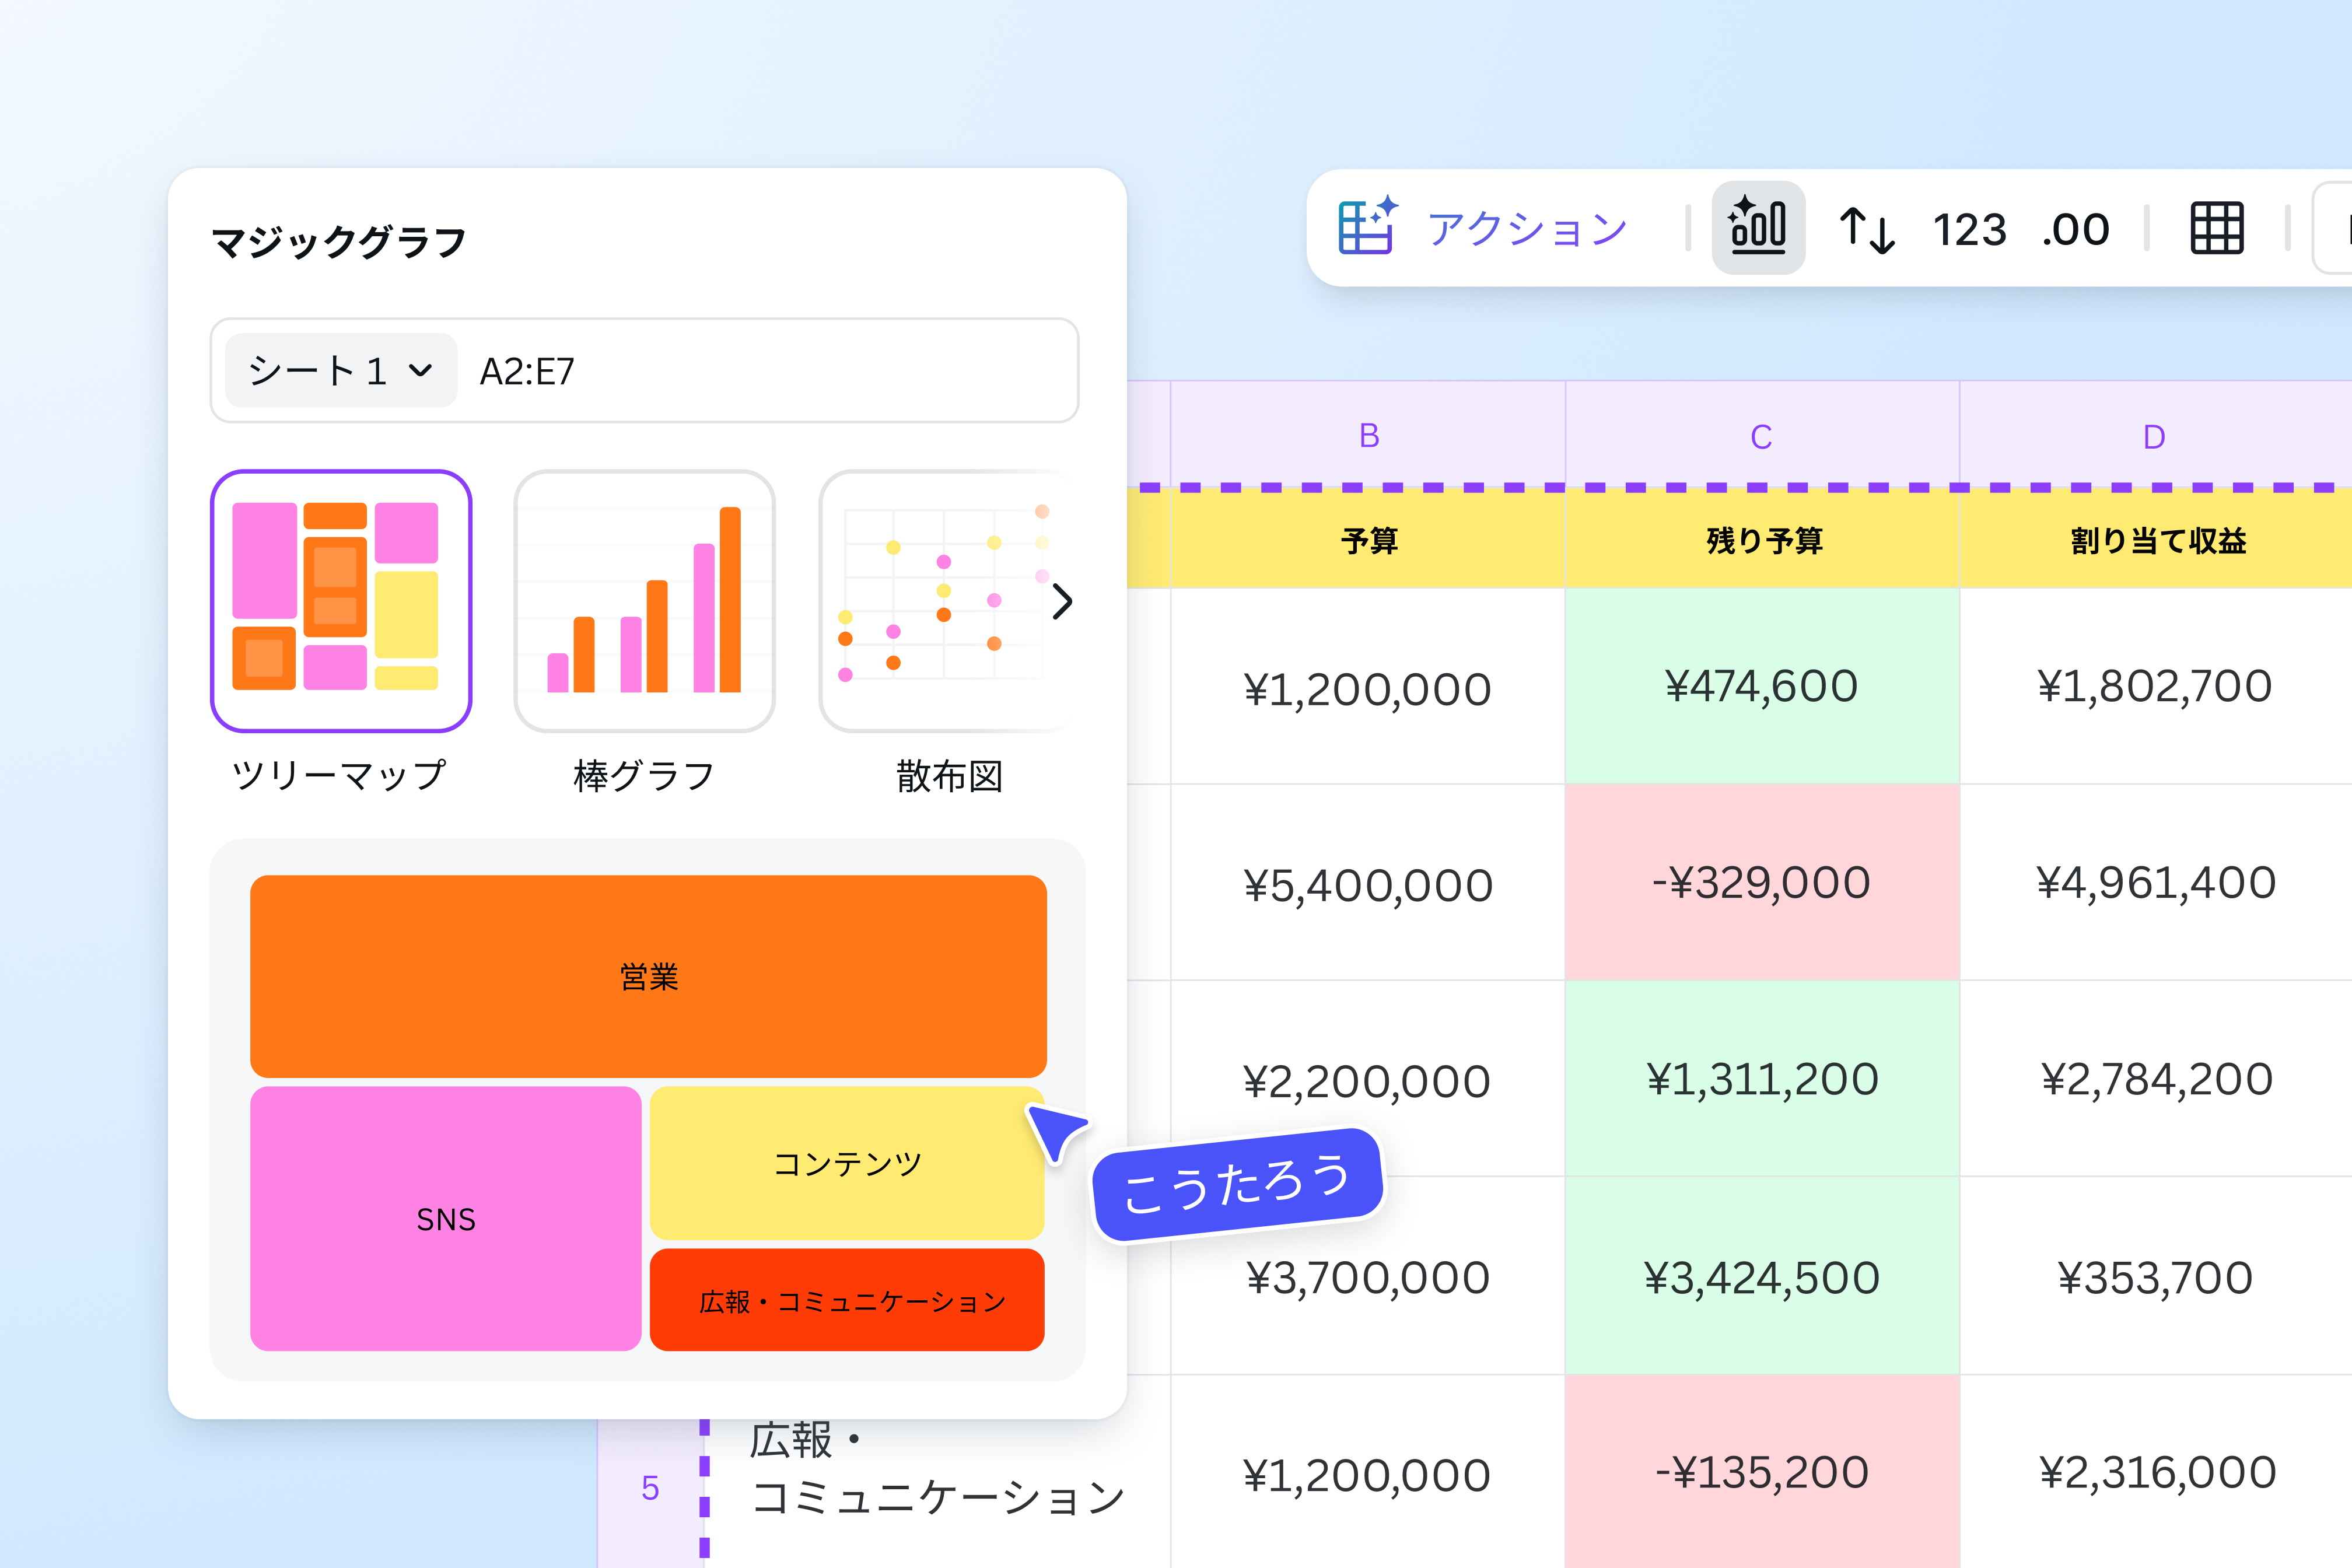Select the ¥1,802,700 revenue cell

point(2156,686)
